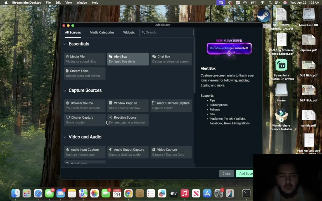Open the Help menu
Screen dimensions: 322x201
(x=95, y=3)
